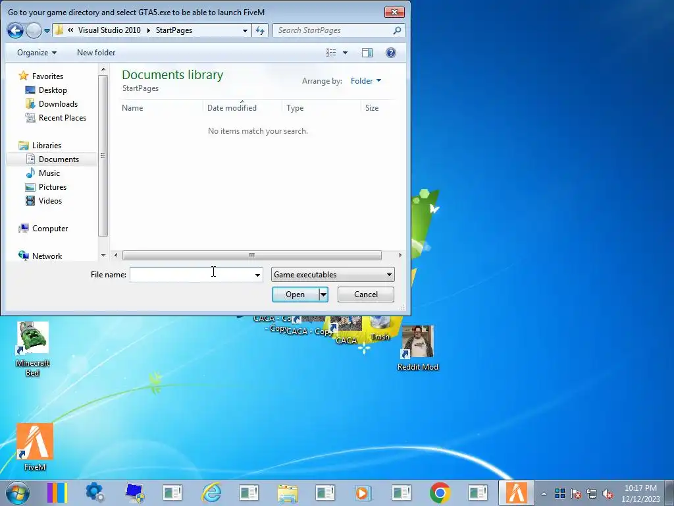
Task: Click the change view icon
Action: (330, 53)
